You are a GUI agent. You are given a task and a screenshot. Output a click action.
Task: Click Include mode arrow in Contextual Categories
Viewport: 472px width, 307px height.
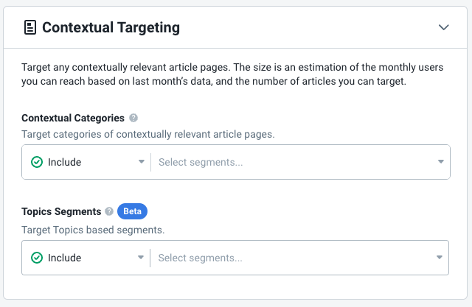click(x=141, y=162)
